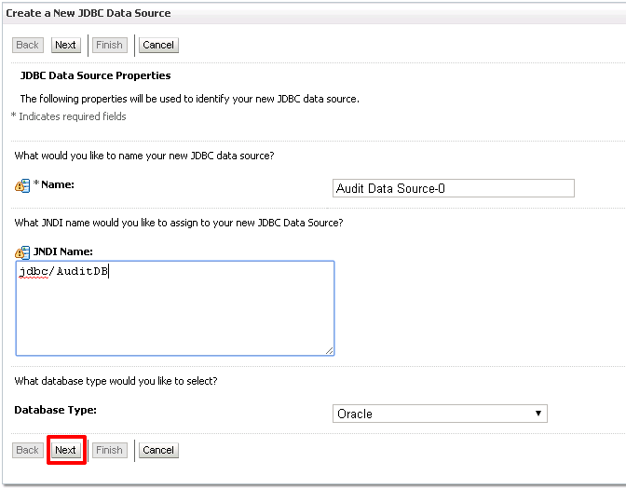Click the warning icon beside JNDI Name

pyautogui.click(x=22, y=252)
